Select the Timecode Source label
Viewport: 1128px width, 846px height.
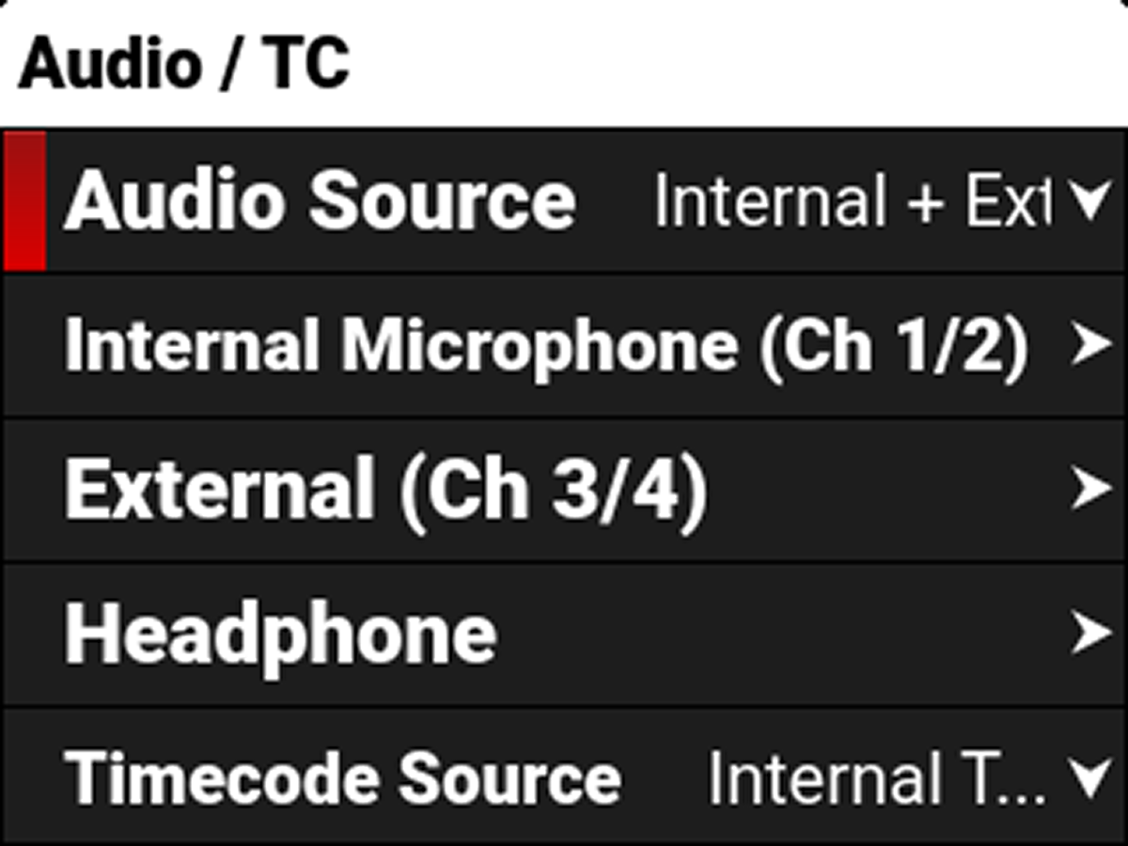pos(343,778)
